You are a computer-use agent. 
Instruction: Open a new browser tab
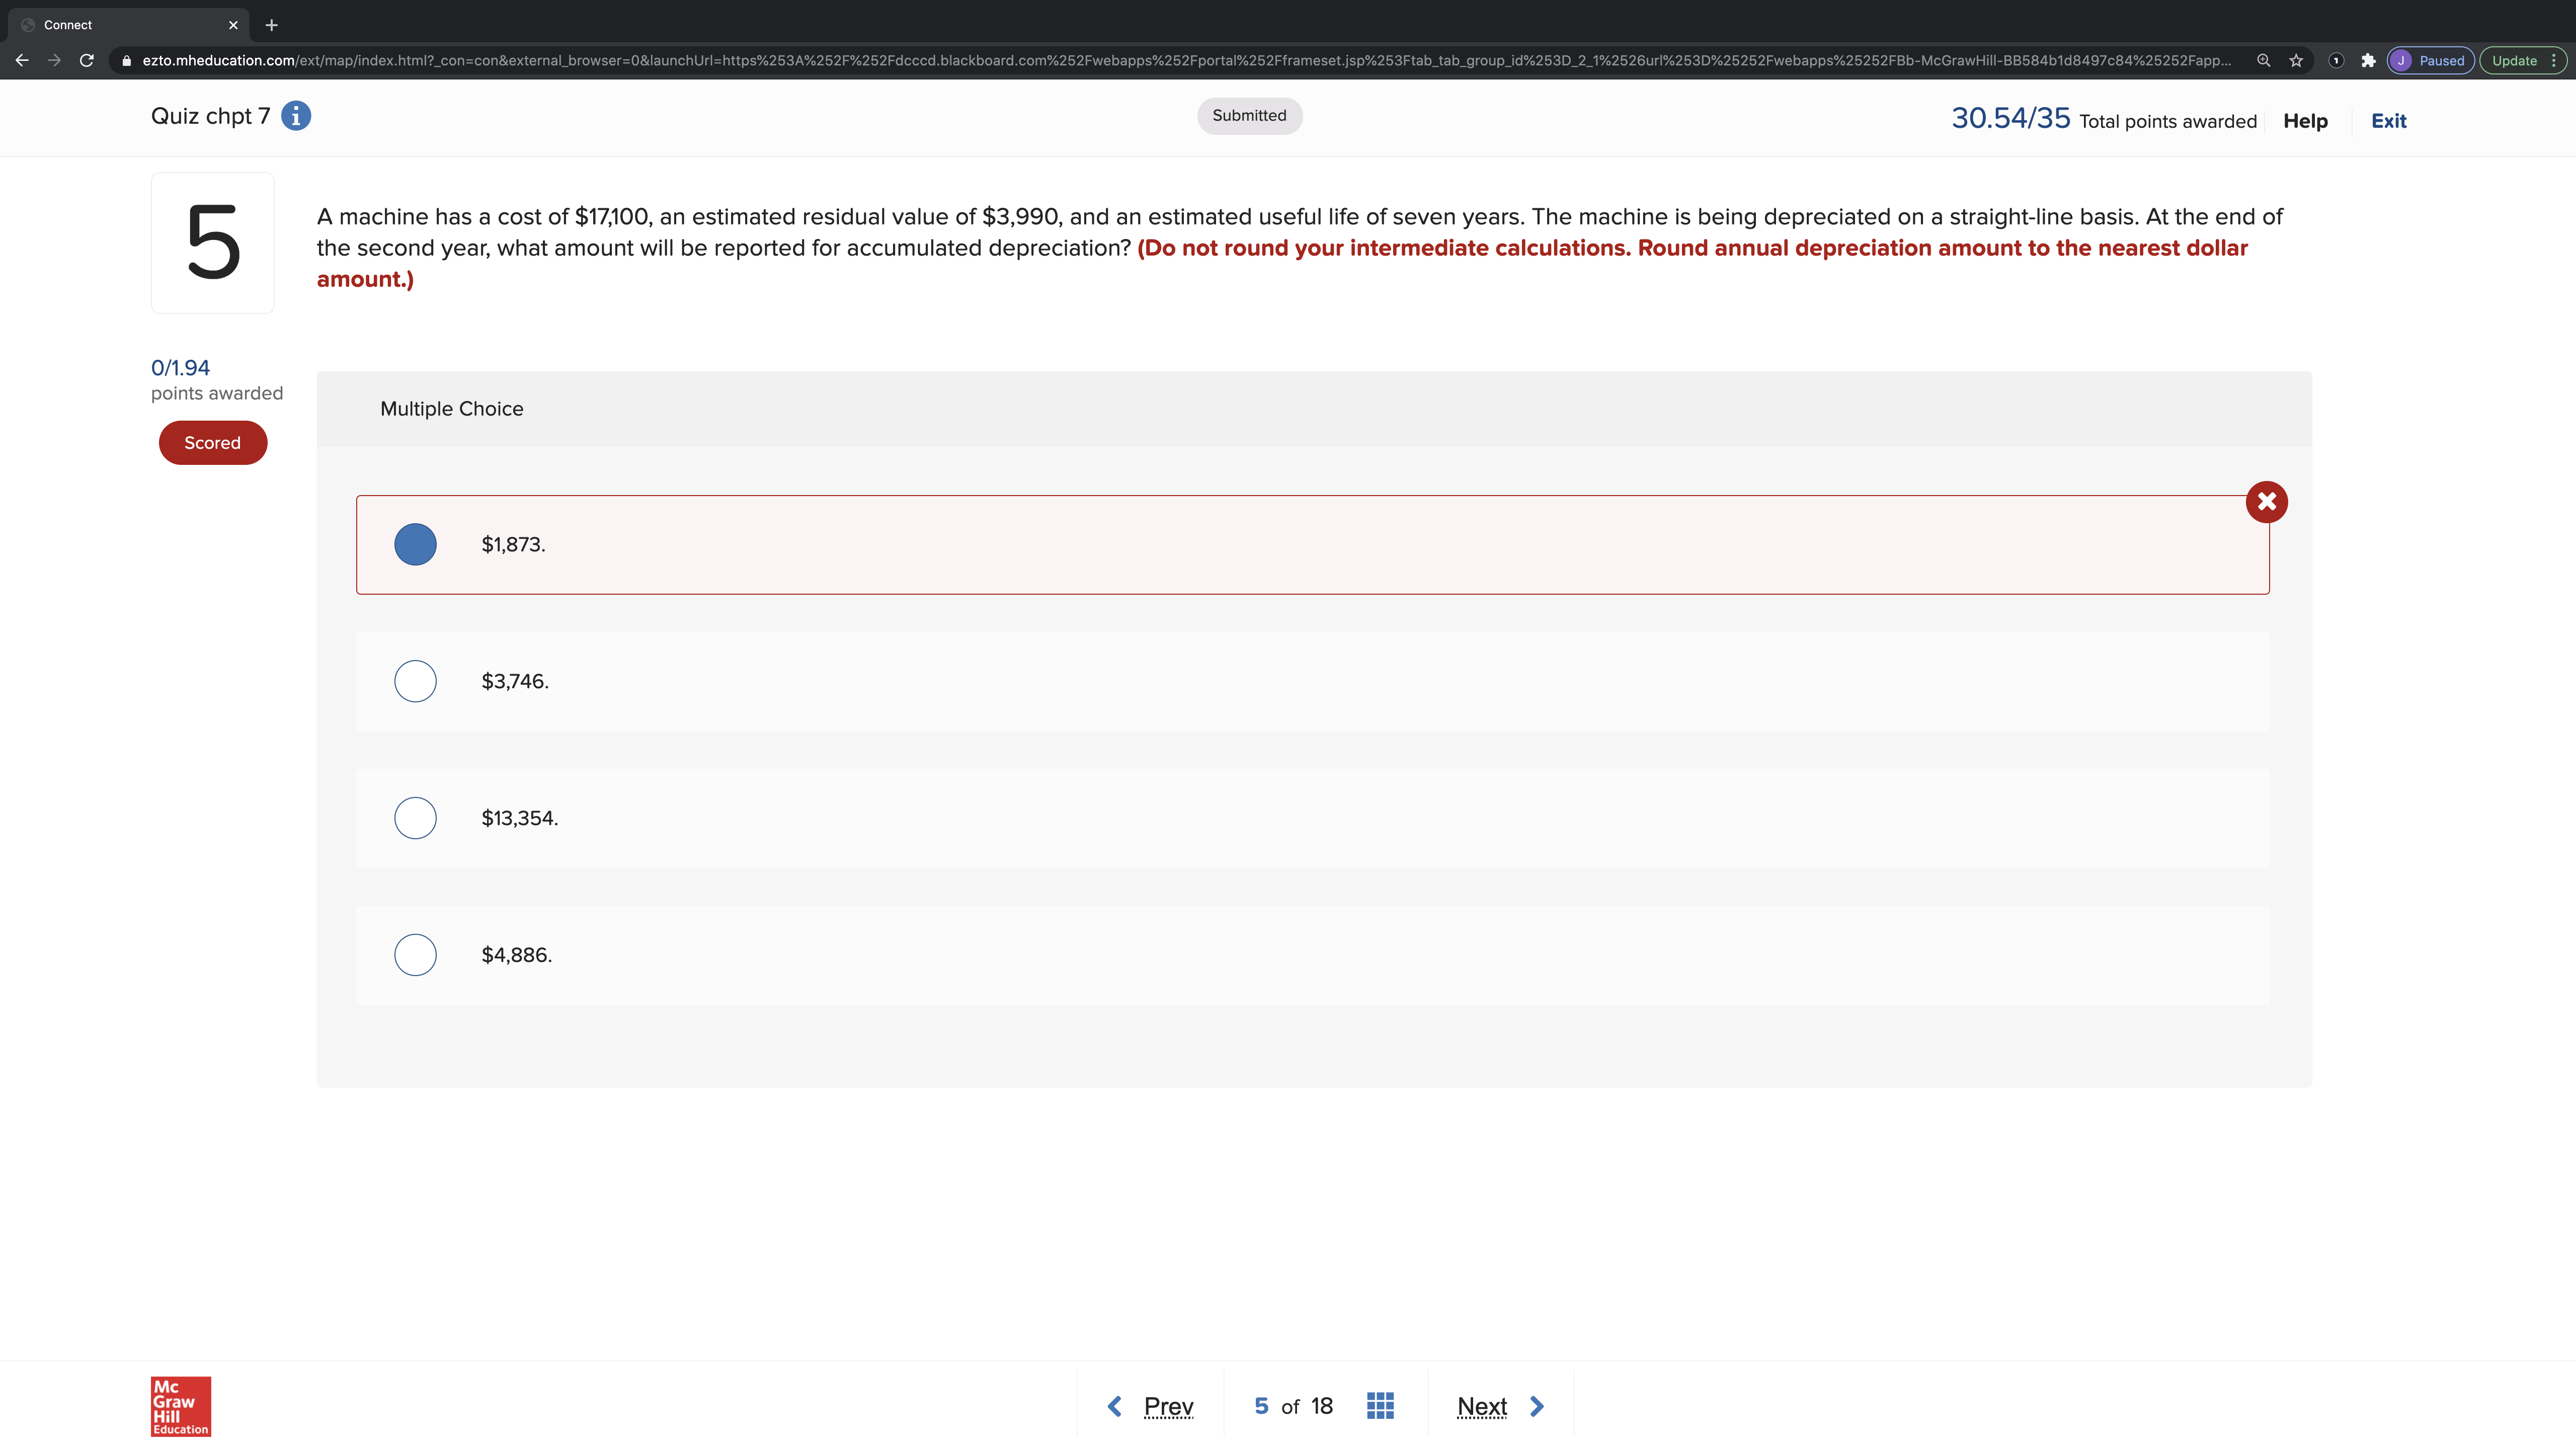tap(271, 25)
